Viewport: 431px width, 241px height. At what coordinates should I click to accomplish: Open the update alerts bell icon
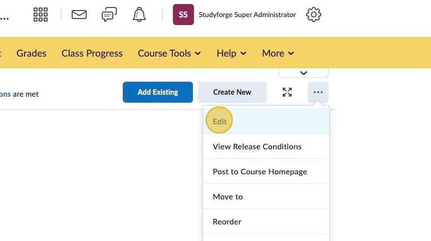tap(139, 15)
